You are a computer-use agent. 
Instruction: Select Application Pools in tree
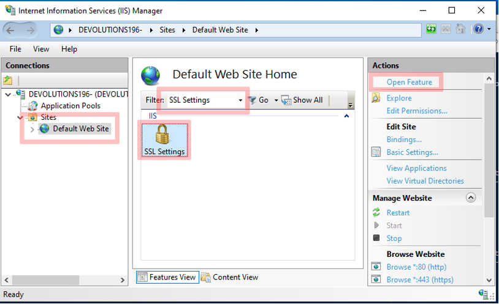pos(70,106)
